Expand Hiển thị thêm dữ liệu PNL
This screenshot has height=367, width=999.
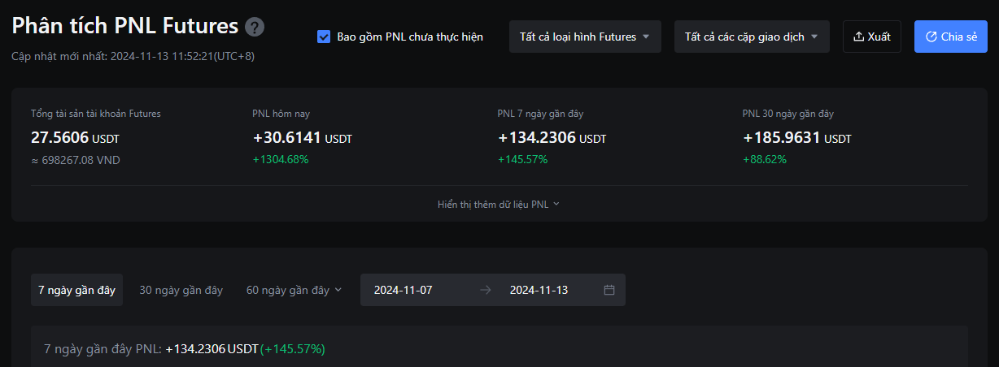(499, 204)
